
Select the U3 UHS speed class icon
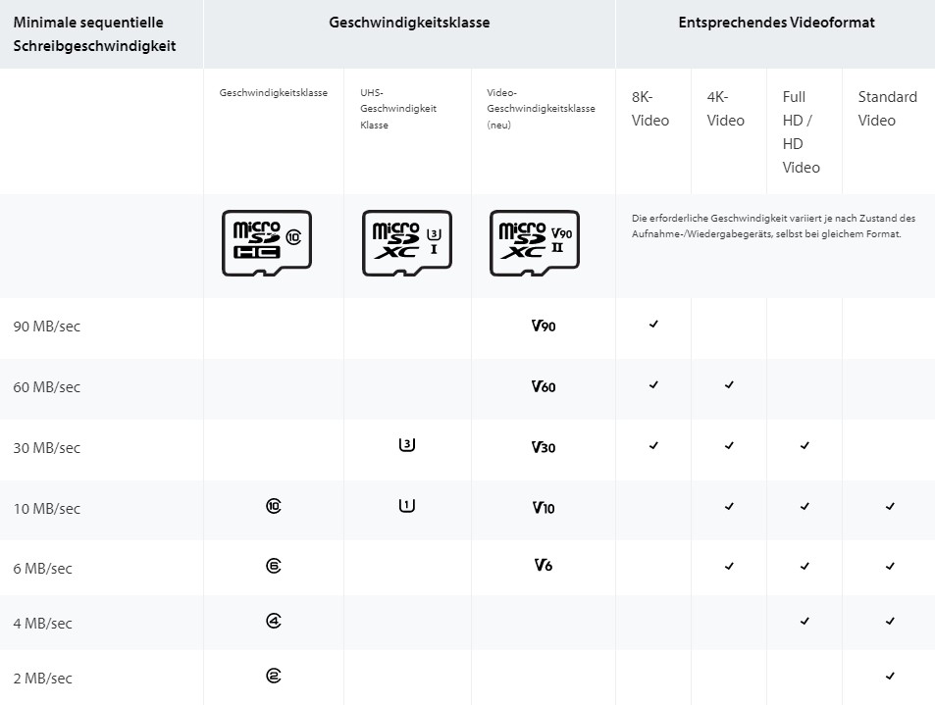click(407, 444)
